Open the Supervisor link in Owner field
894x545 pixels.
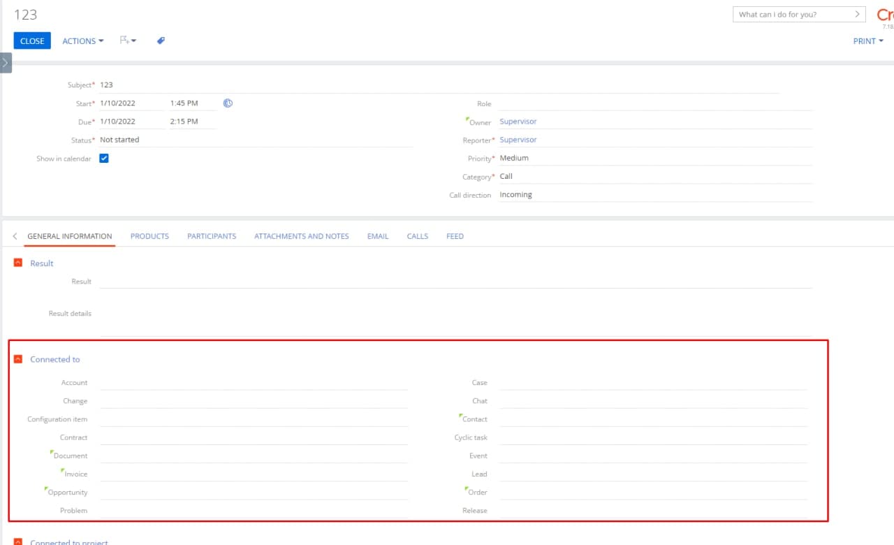click(518, 122)
